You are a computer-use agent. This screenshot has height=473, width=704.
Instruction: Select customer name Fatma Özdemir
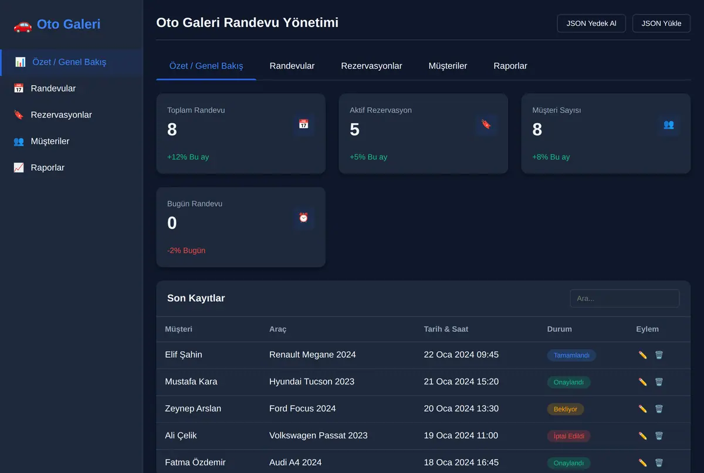coord(195,462)
